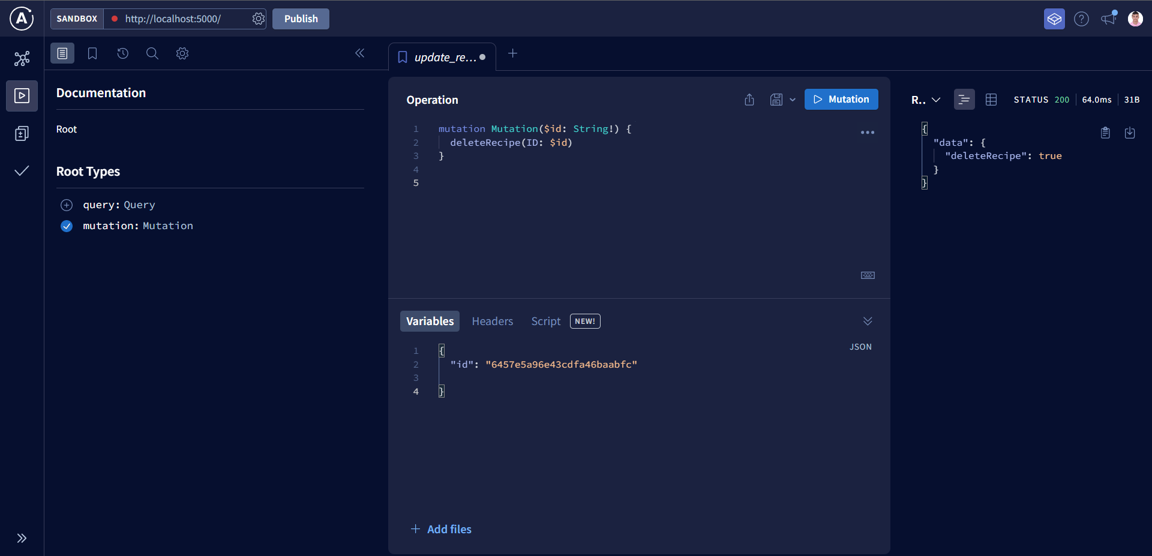The width and height of the screenshot is (1152, 556).
Task: Collapse the variables panel with chevron
Action: [868, 321]
